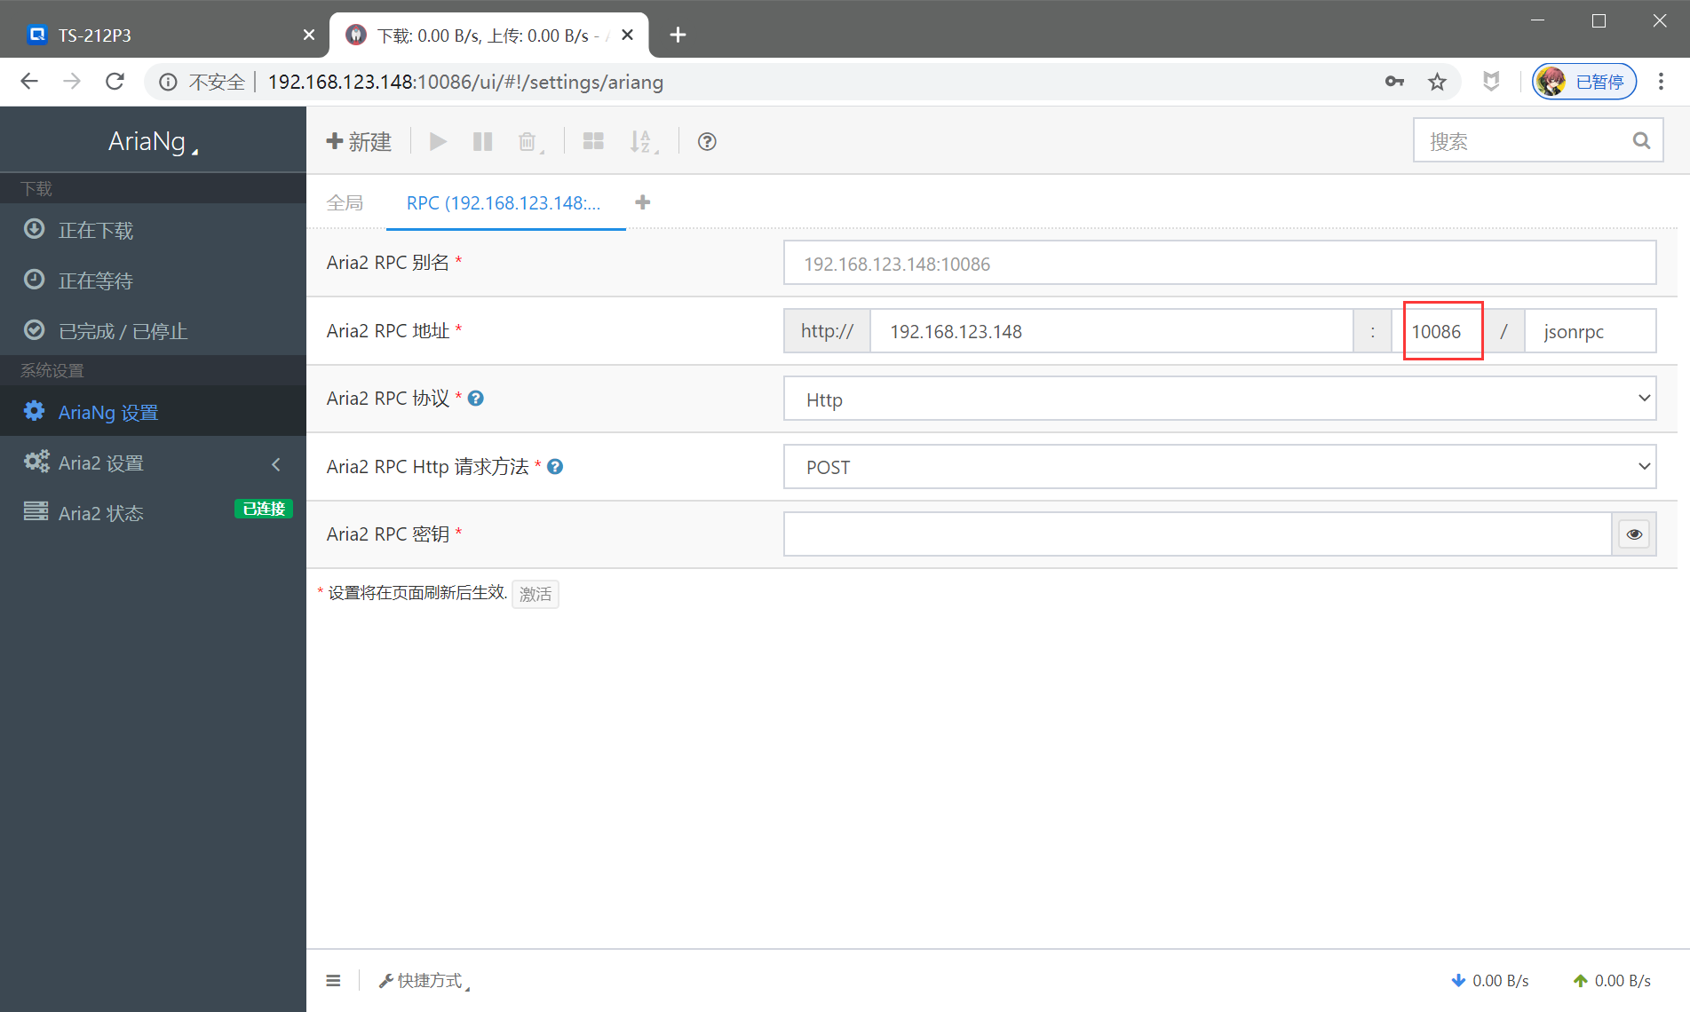The height and width of the screenshot is (1012, 1690).
Task: Click the Activate (激活) button
Action: tap(536, 594)
